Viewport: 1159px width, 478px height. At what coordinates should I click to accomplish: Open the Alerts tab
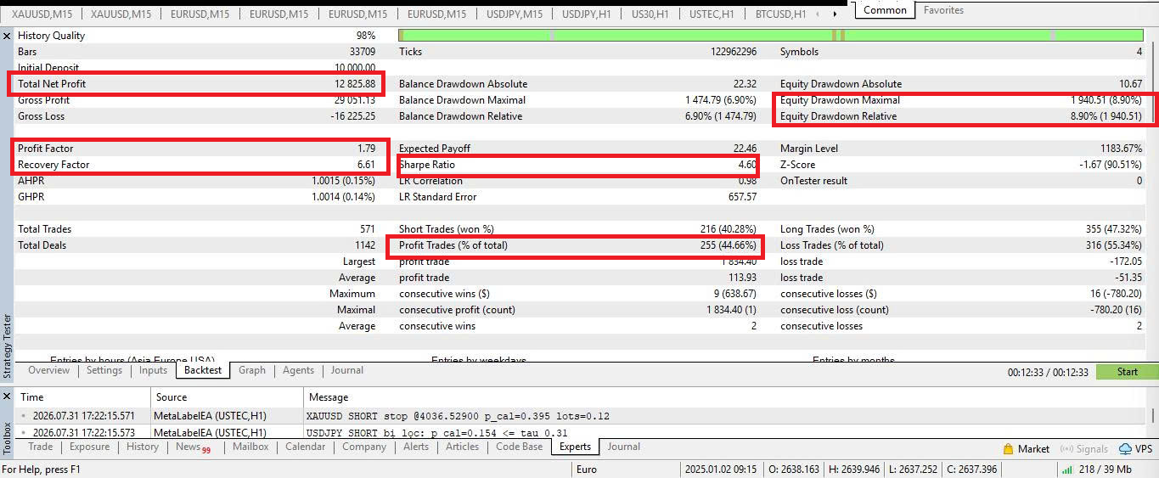[x=416, y=447]
